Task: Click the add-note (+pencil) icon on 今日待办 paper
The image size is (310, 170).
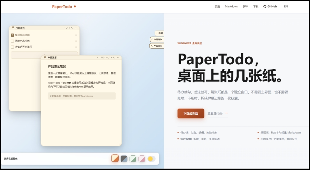Action: (x=71, y=28)
